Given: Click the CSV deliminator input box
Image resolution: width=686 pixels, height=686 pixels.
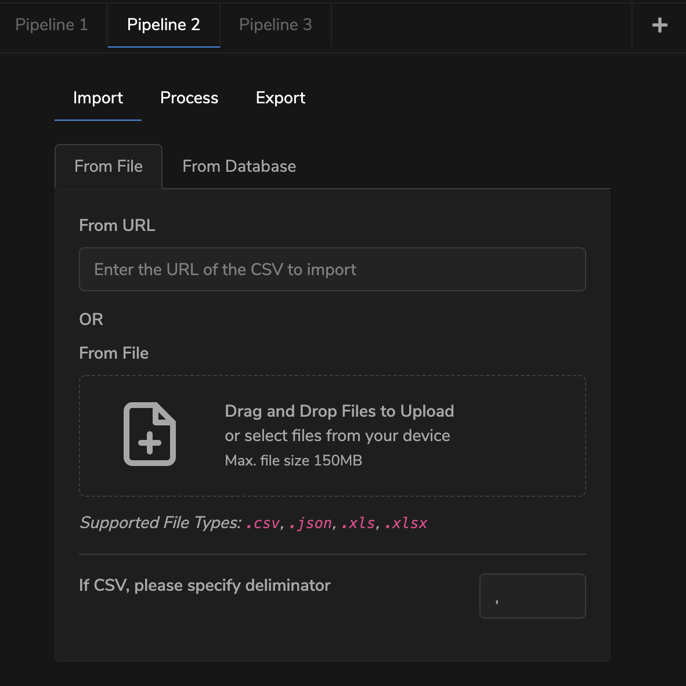Looking at the screenshot, I should click(x=532, y=595).
